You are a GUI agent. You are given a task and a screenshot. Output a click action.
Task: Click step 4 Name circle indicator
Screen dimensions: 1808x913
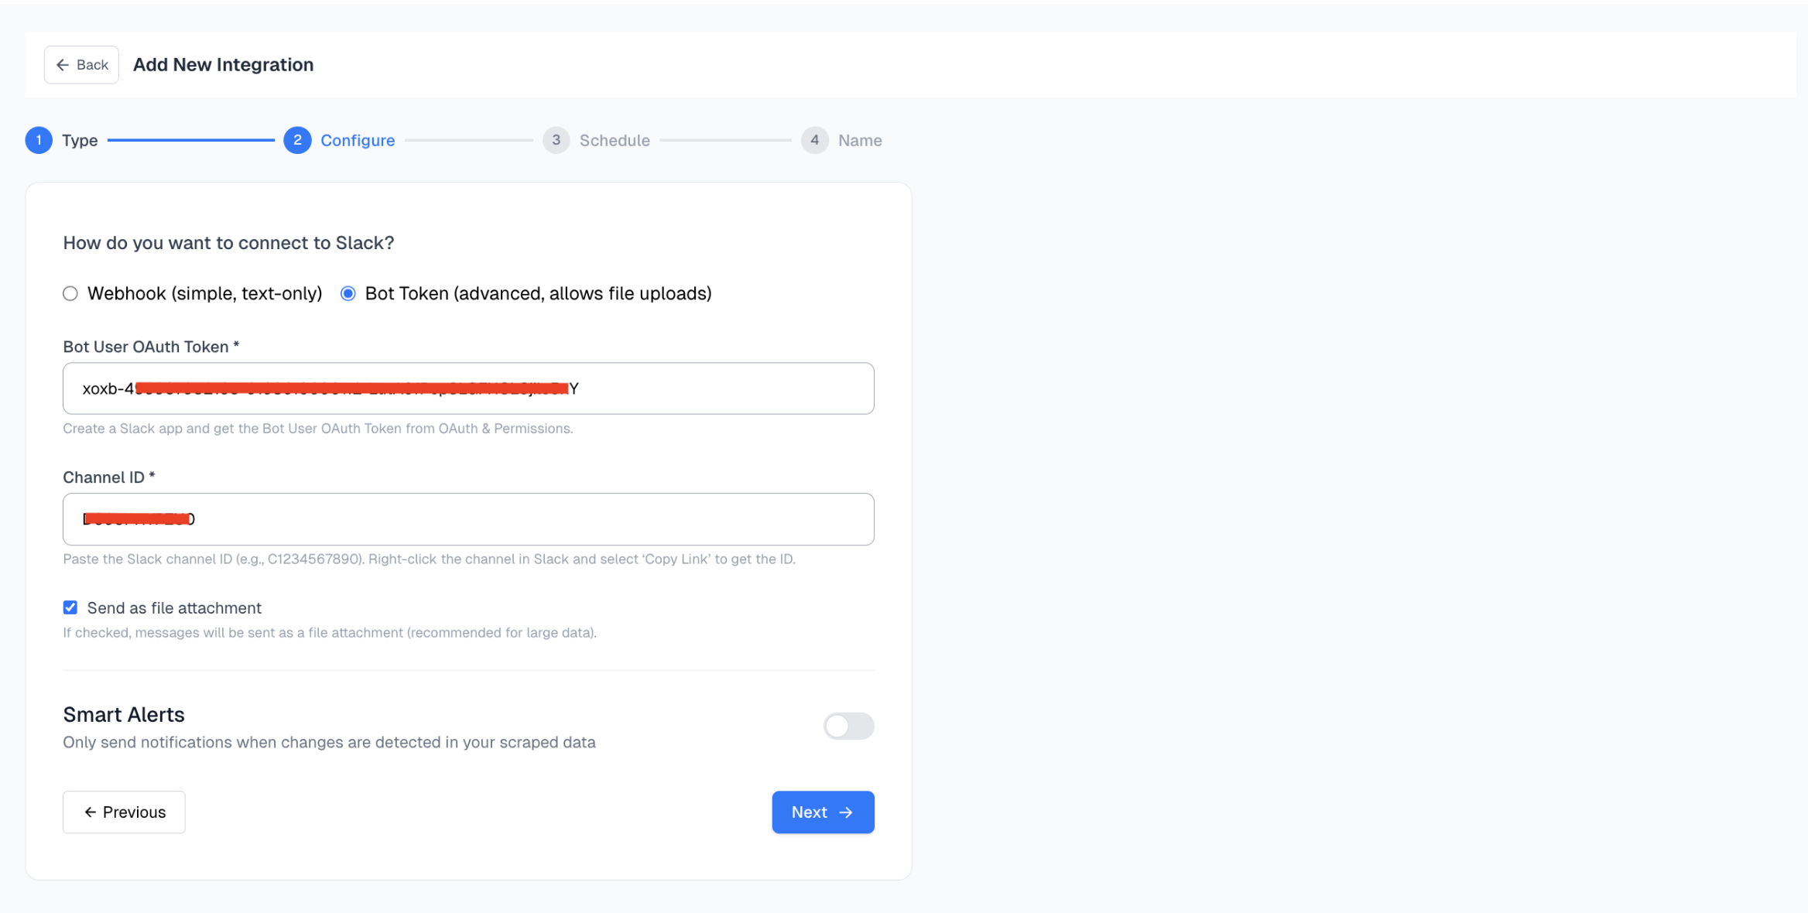click(814, 140)
